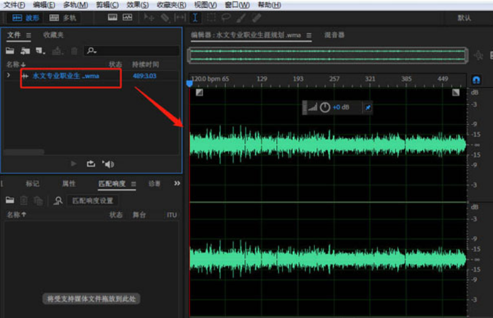Viewport: 493px width, 318px height.
Task: Click the loop playback icon in the Files panel
Action: pyautogui.click(x=91, y=164)
